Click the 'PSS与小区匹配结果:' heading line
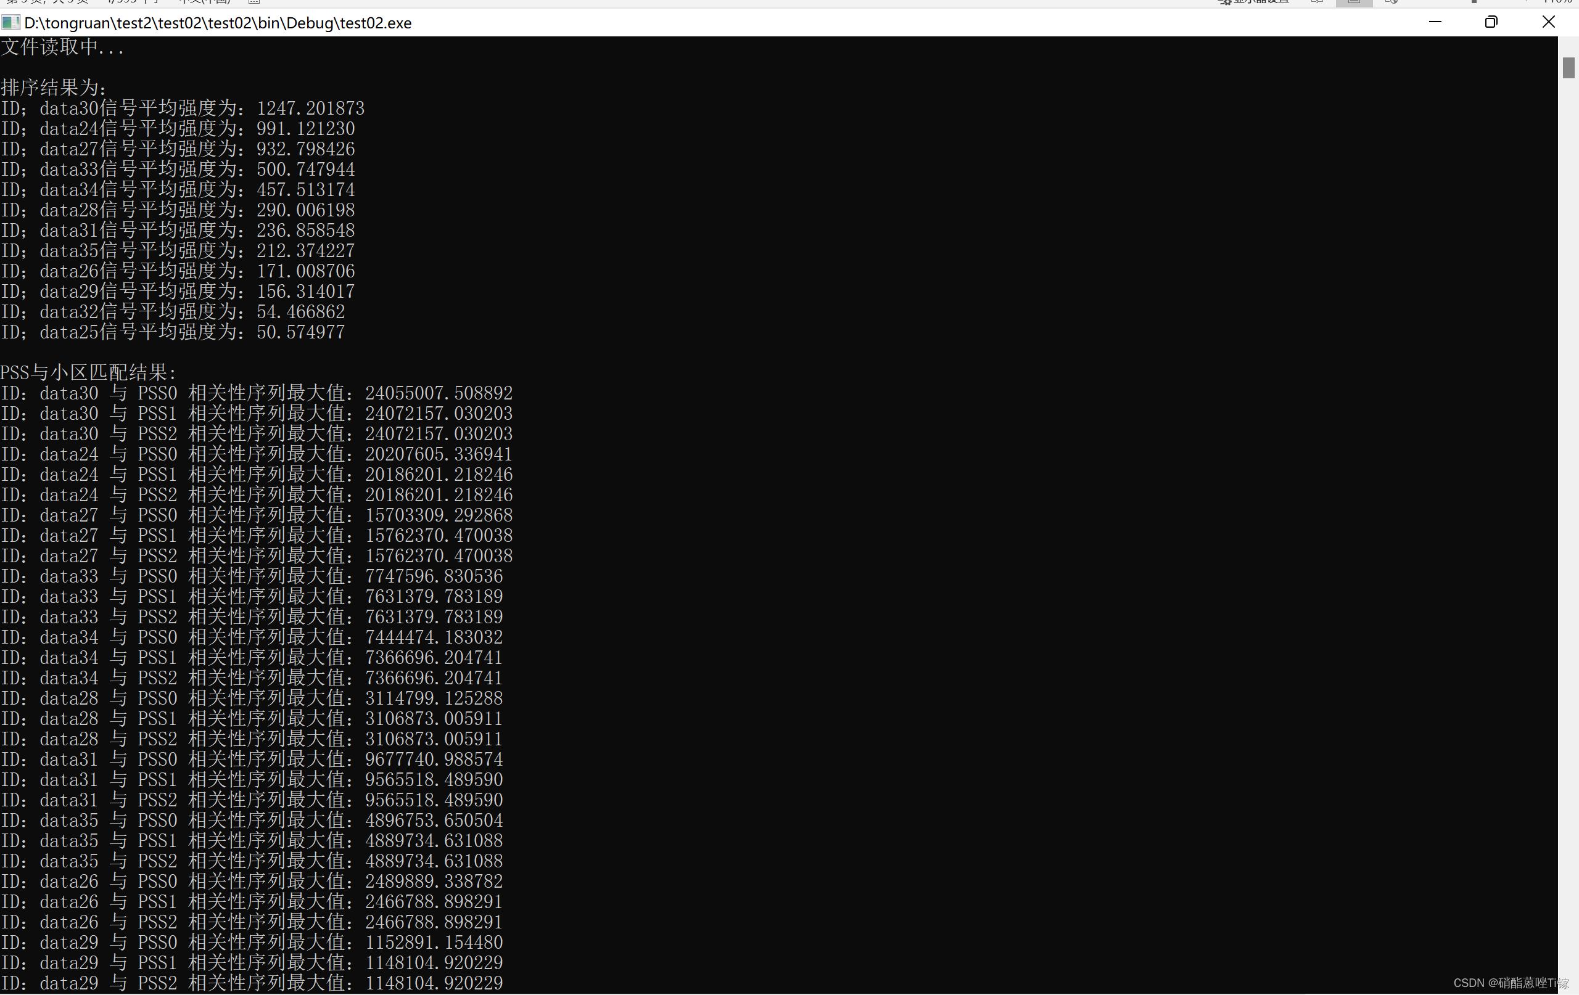This screenshot has width=1579, height=995. pos(89,372)
